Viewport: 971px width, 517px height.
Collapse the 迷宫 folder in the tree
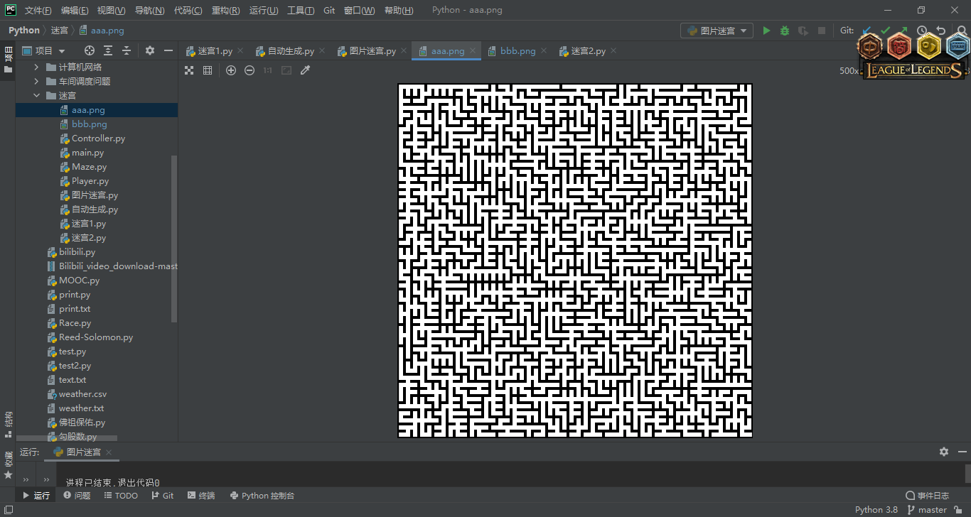(x=37, y=96)
